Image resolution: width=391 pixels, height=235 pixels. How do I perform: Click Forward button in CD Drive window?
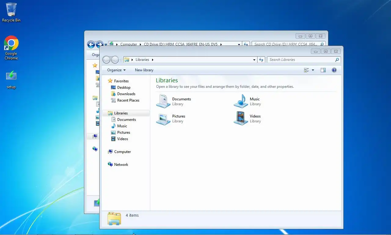point(100,44)
